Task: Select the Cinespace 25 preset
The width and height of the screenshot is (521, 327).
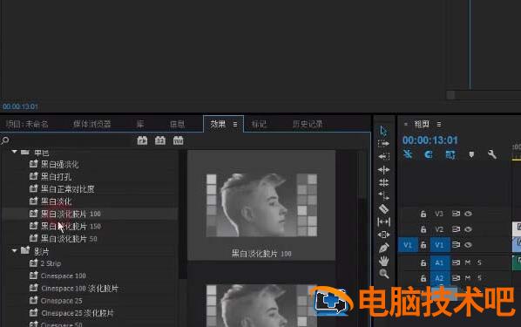Action: [x=61, y=301]
